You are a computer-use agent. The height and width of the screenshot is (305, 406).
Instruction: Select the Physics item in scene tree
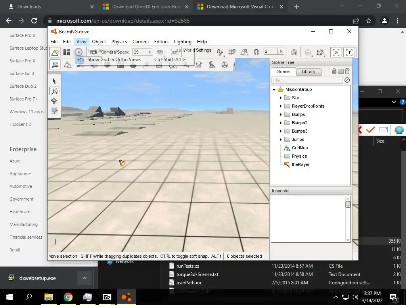[x=299, y=156]
